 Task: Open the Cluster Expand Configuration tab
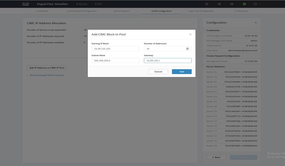(x=82, y=11)
